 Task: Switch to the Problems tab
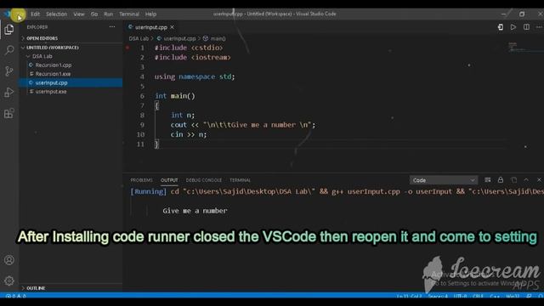(141, 180)
